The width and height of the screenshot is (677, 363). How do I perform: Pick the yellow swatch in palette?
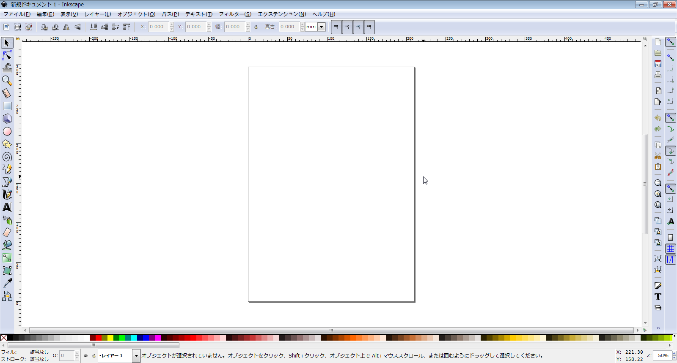[110, 338]
